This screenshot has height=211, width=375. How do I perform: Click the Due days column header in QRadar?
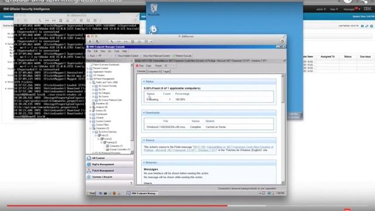365,57
